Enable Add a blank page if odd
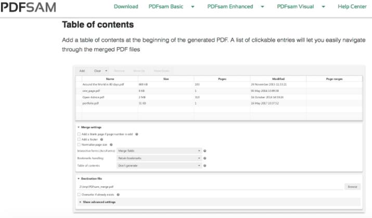The height and width of the screenshot is (218, 372). [79, 134]
